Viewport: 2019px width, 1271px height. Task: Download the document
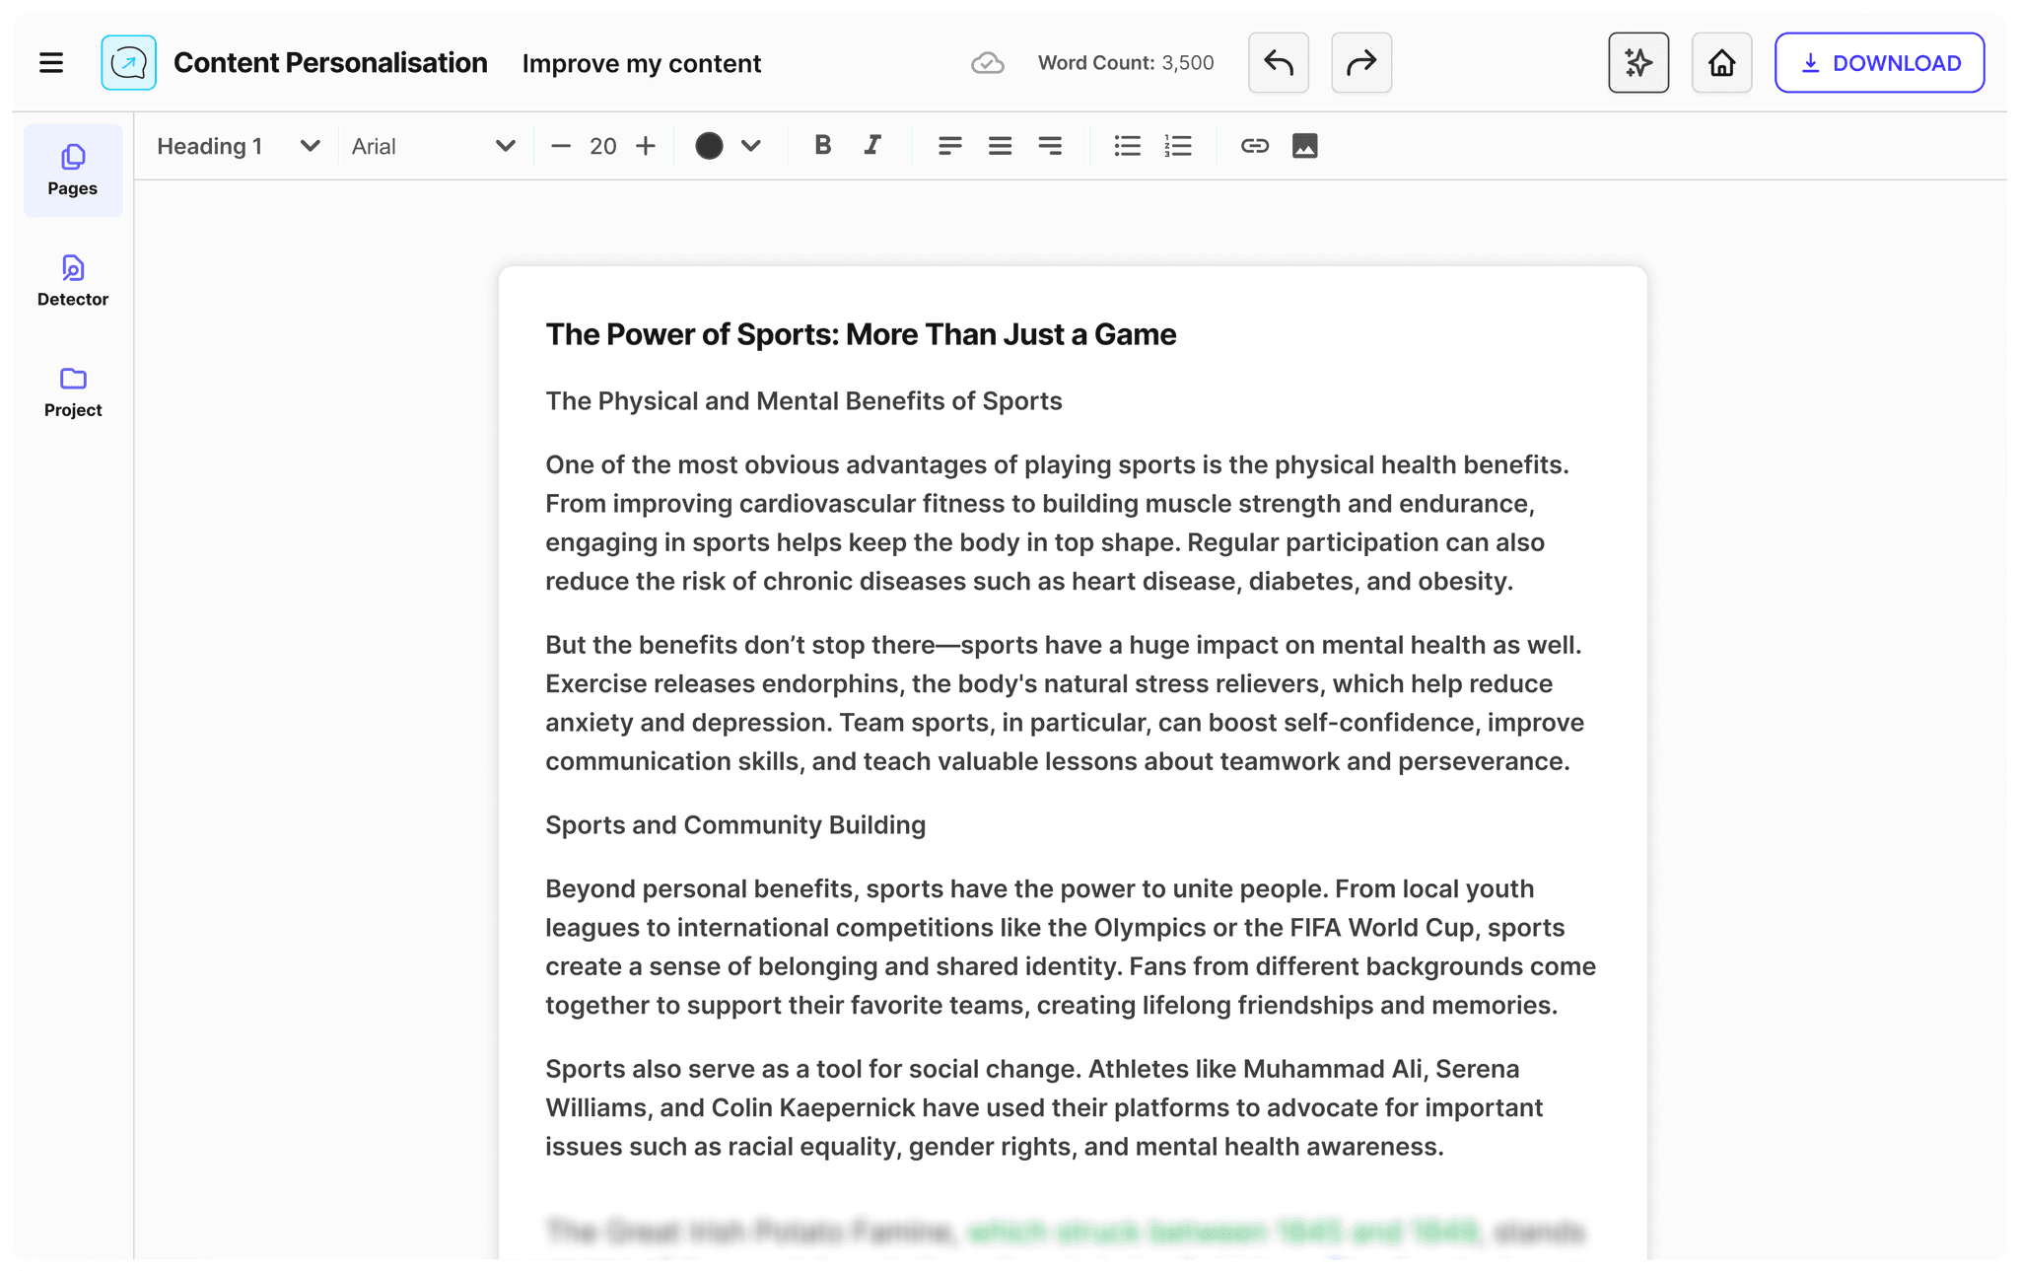coord(1879,63)
